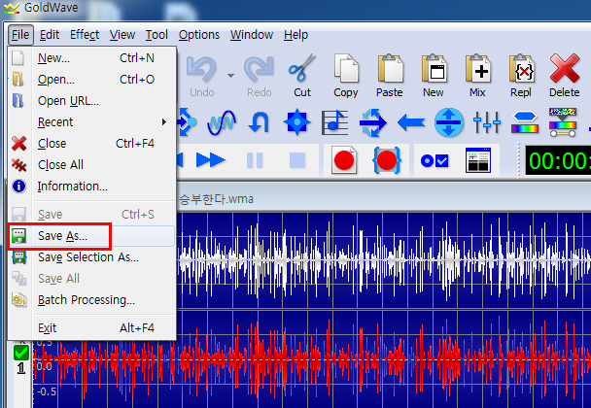This screenshot has width=591, height=408.
Task: Click the white left channel waveform
Action: point(384,260)
